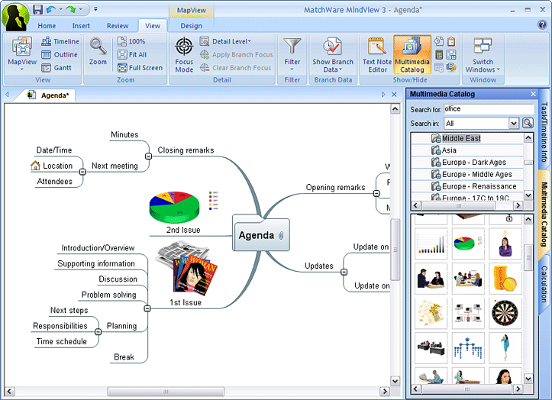Viewport: 552px width, 400px height.
Task: Click in the Search for field
Action: tap(489, 109)
